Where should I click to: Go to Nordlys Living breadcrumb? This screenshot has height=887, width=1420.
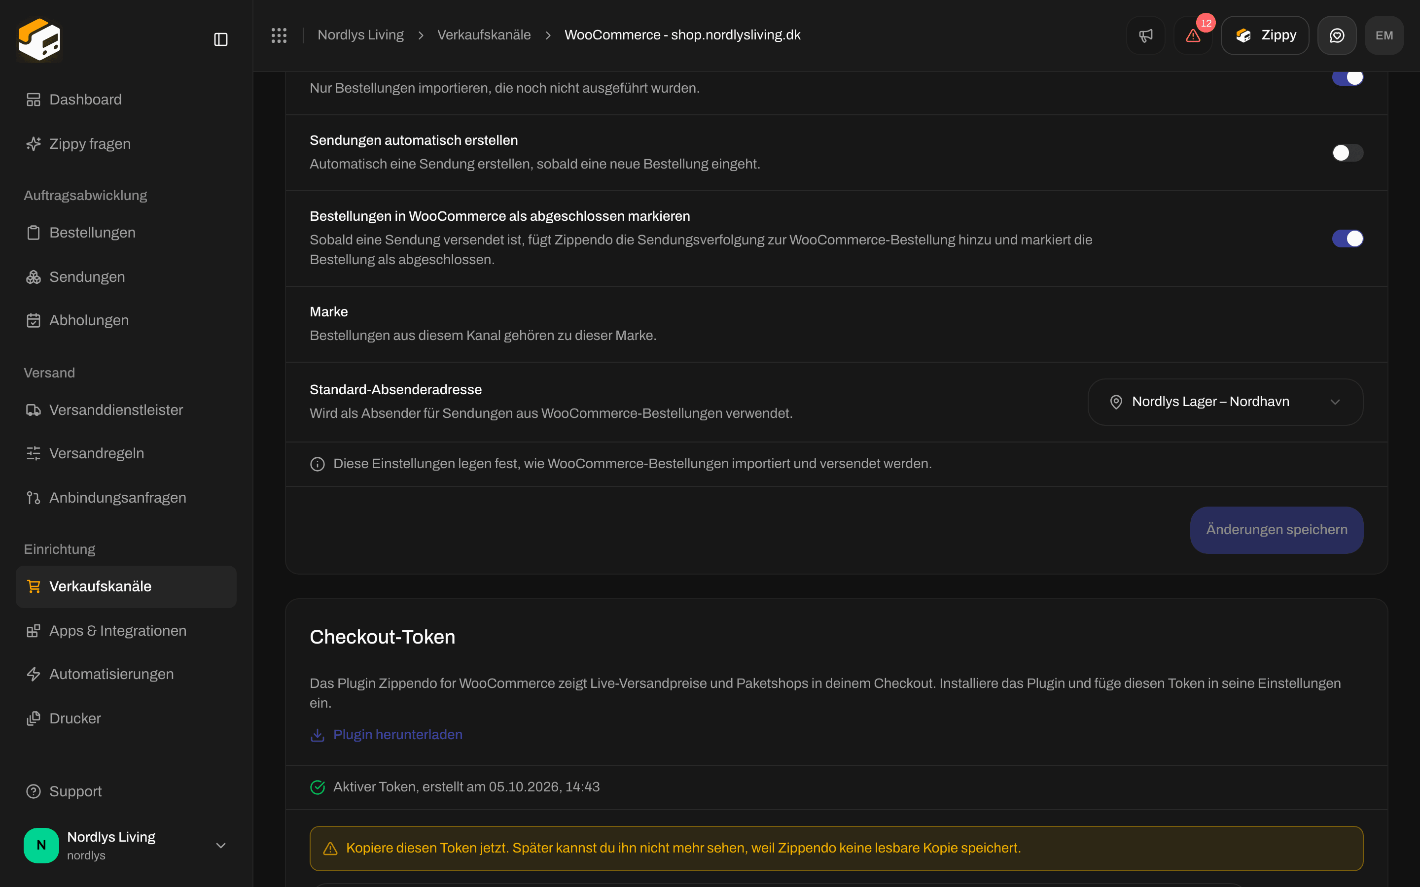(x=360, y=35)
